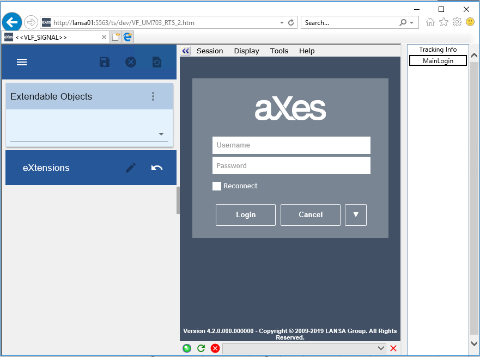Click the magnifier search icon
This screenshot has width=480, height=357.
pos(403,23)
